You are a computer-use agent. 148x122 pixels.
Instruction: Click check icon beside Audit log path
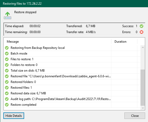(7, 99)
